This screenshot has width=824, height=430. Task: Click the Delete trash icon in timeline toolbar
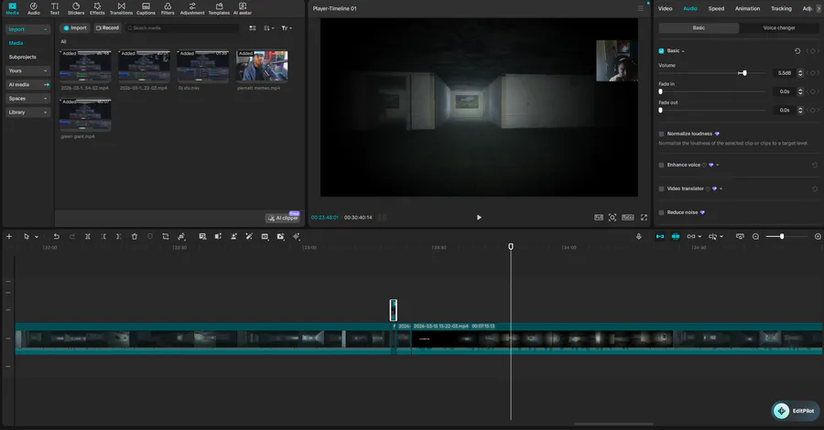pos(135,236)
